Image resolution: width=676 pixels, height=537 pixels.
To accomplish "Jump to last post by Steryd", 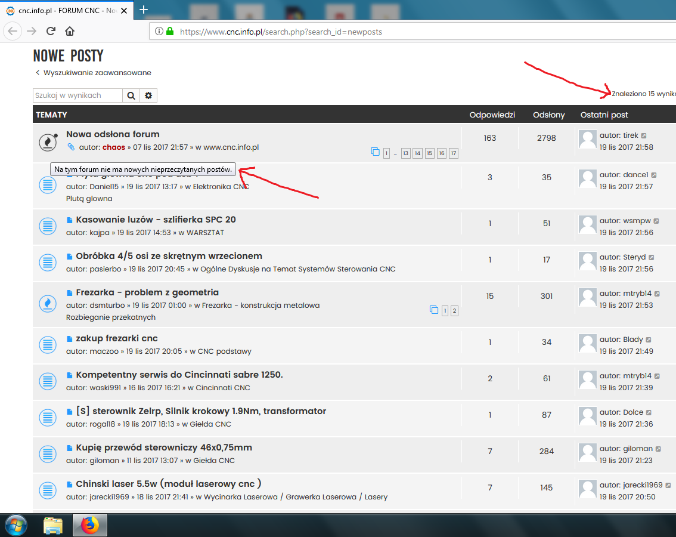I will click(652, 257).
